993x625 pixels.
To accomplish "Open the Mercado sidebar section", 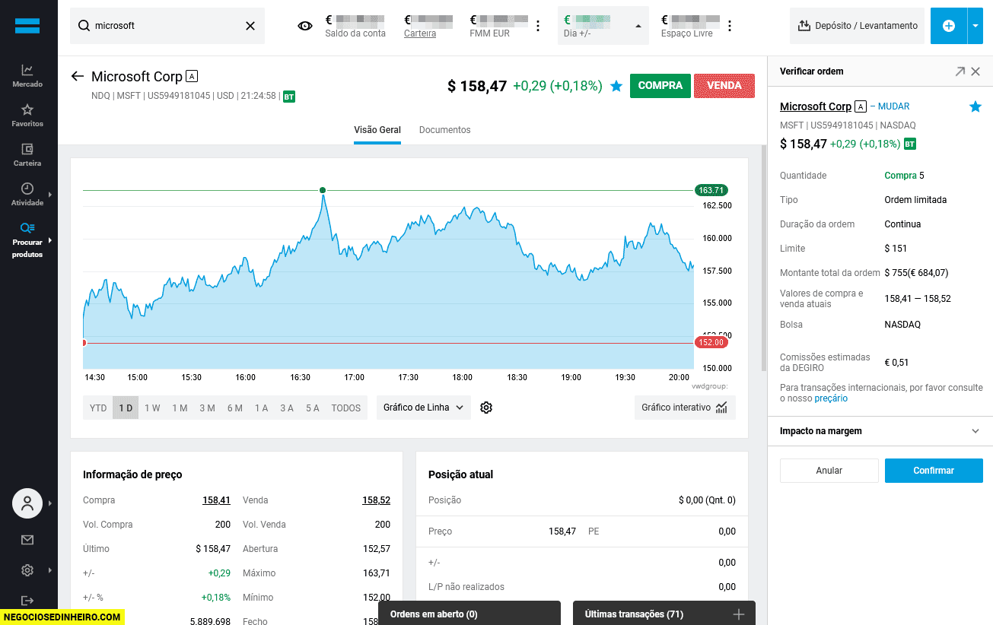I will [x=27, y=75].
